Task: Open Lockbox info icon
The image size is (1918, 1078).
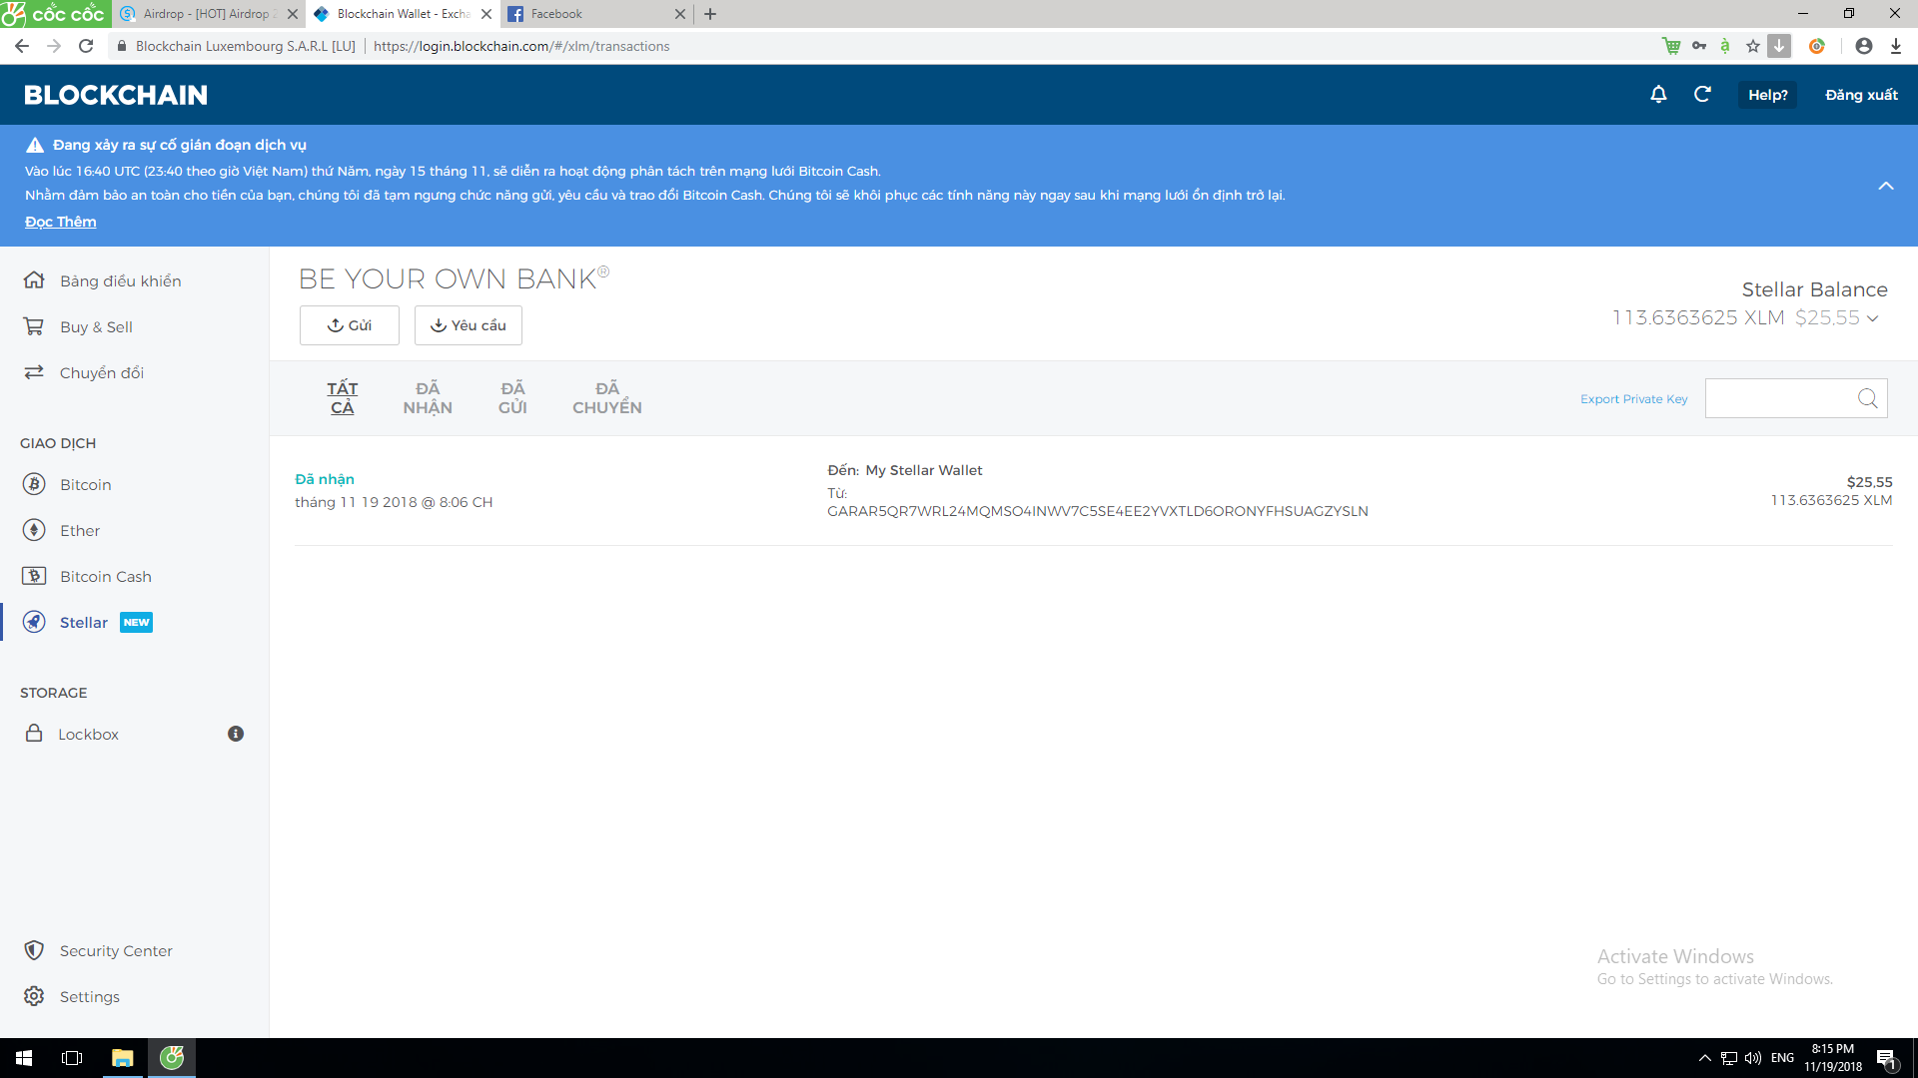Action: 236,734
